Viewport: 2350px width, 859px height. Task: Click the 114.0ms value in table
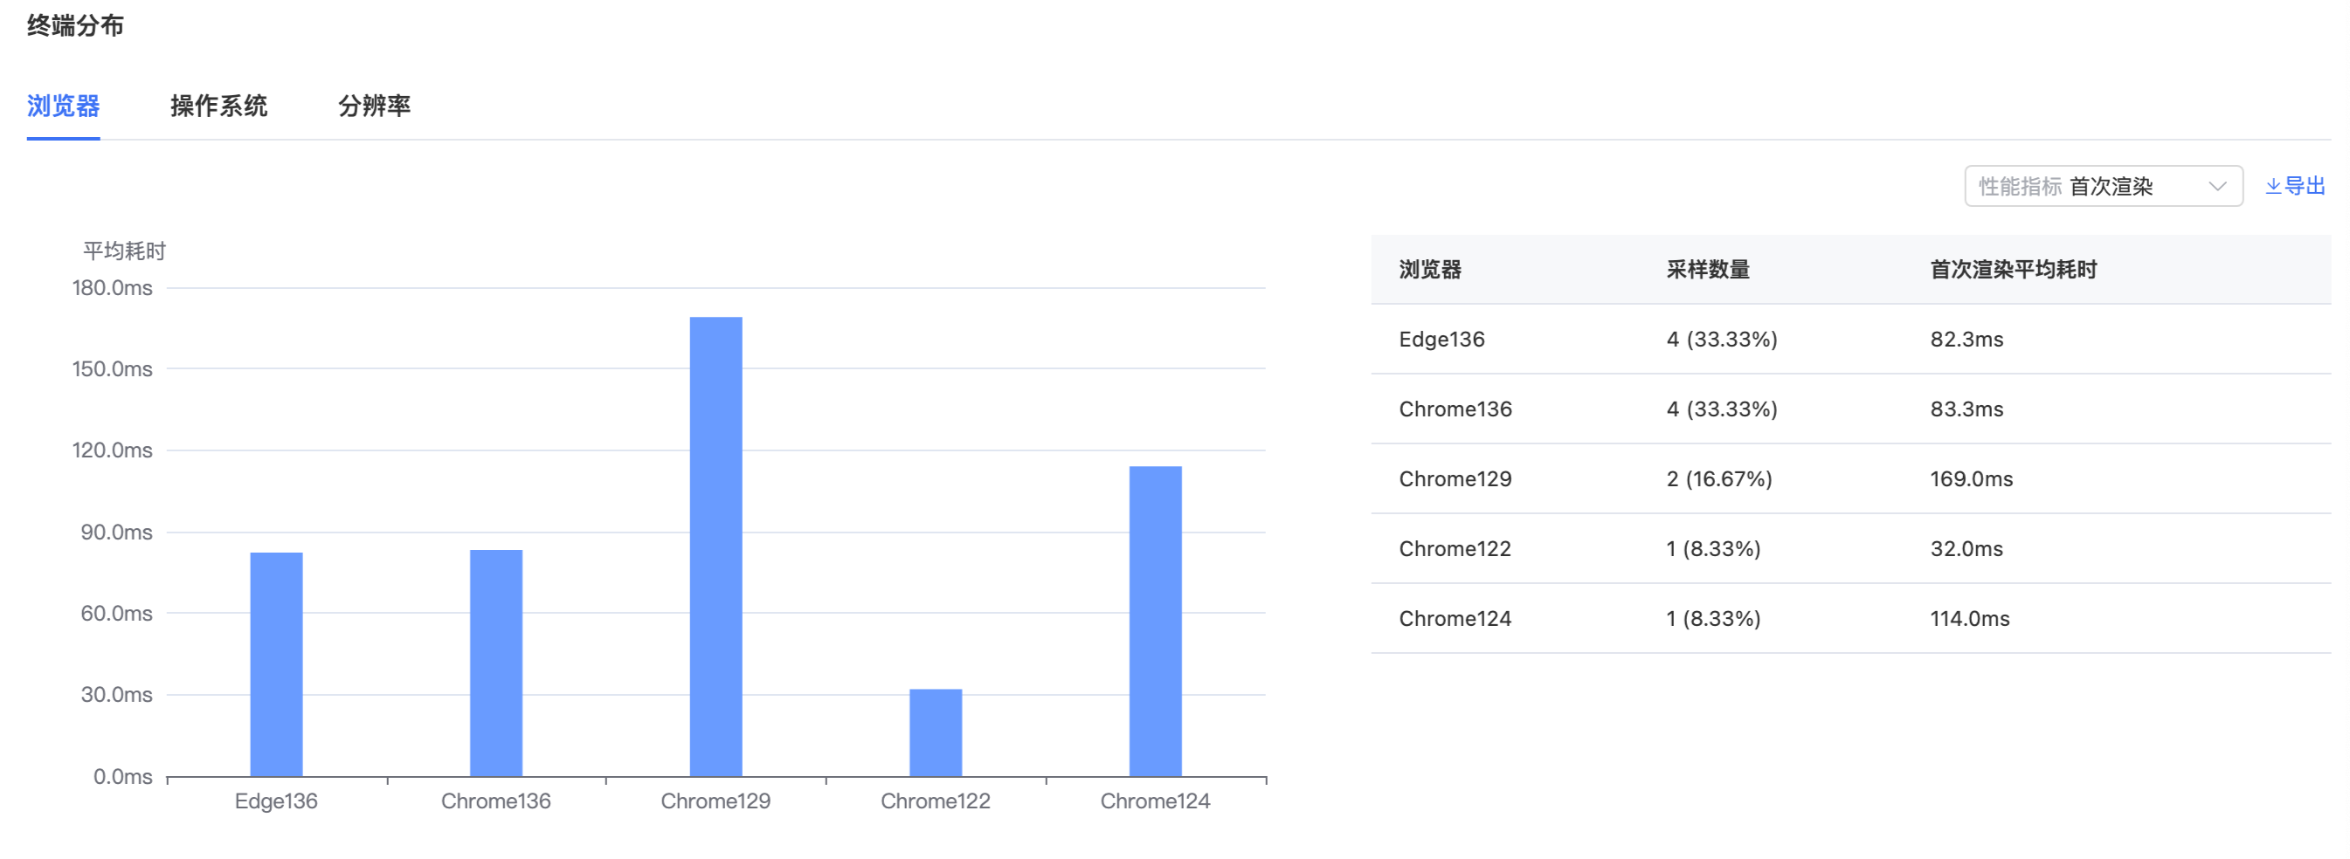click(x=1970, y=618)
